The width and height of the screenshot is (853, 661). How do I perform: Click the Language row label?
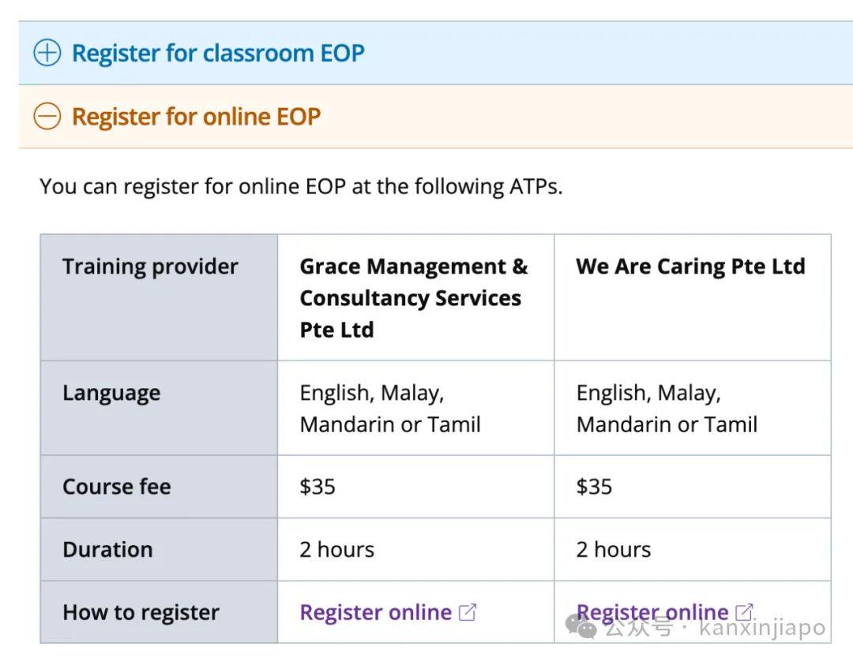click(x=111, y=393)
